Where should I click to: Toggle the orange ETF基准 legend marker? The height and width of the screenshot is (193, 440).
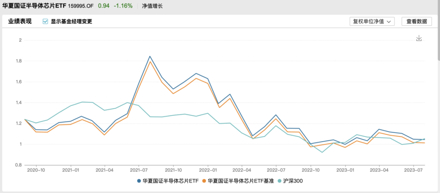[x=204, y=180]
